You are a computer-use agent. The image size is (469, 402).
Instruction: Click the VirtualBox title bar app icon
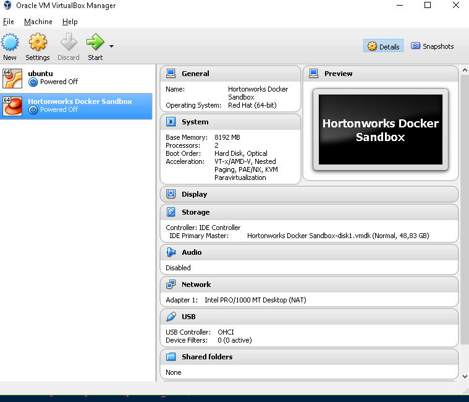pos(7,5)
